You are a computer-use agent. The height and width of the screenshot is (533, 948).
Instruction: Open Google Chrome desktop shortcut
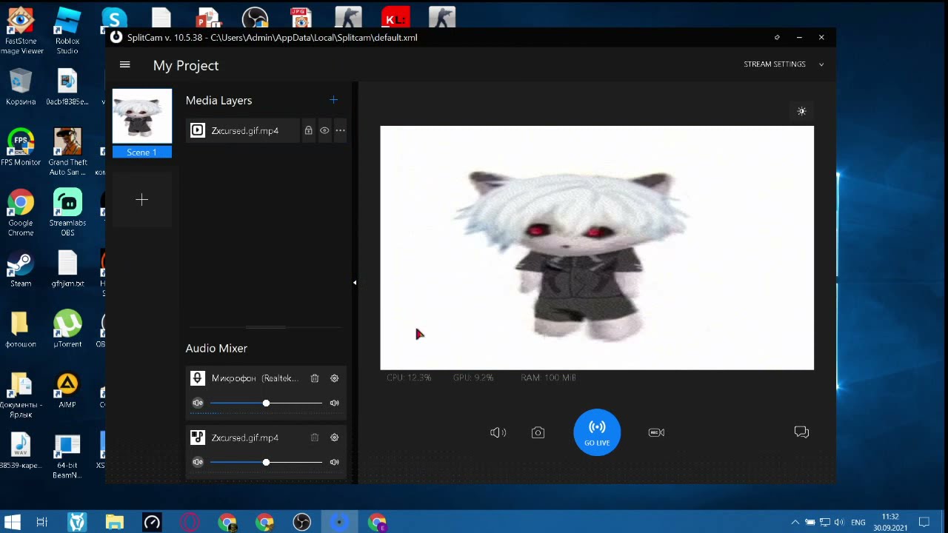click(x=21, y=212)
